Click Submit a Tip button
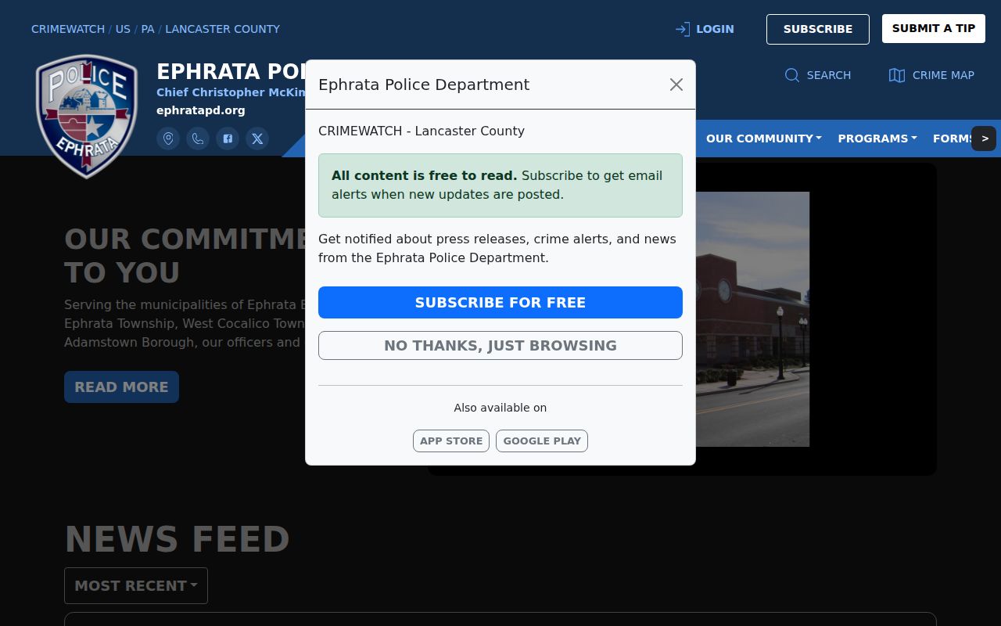Image resolution: width=1001 pixels, height=626 pixels. point(934,29)
